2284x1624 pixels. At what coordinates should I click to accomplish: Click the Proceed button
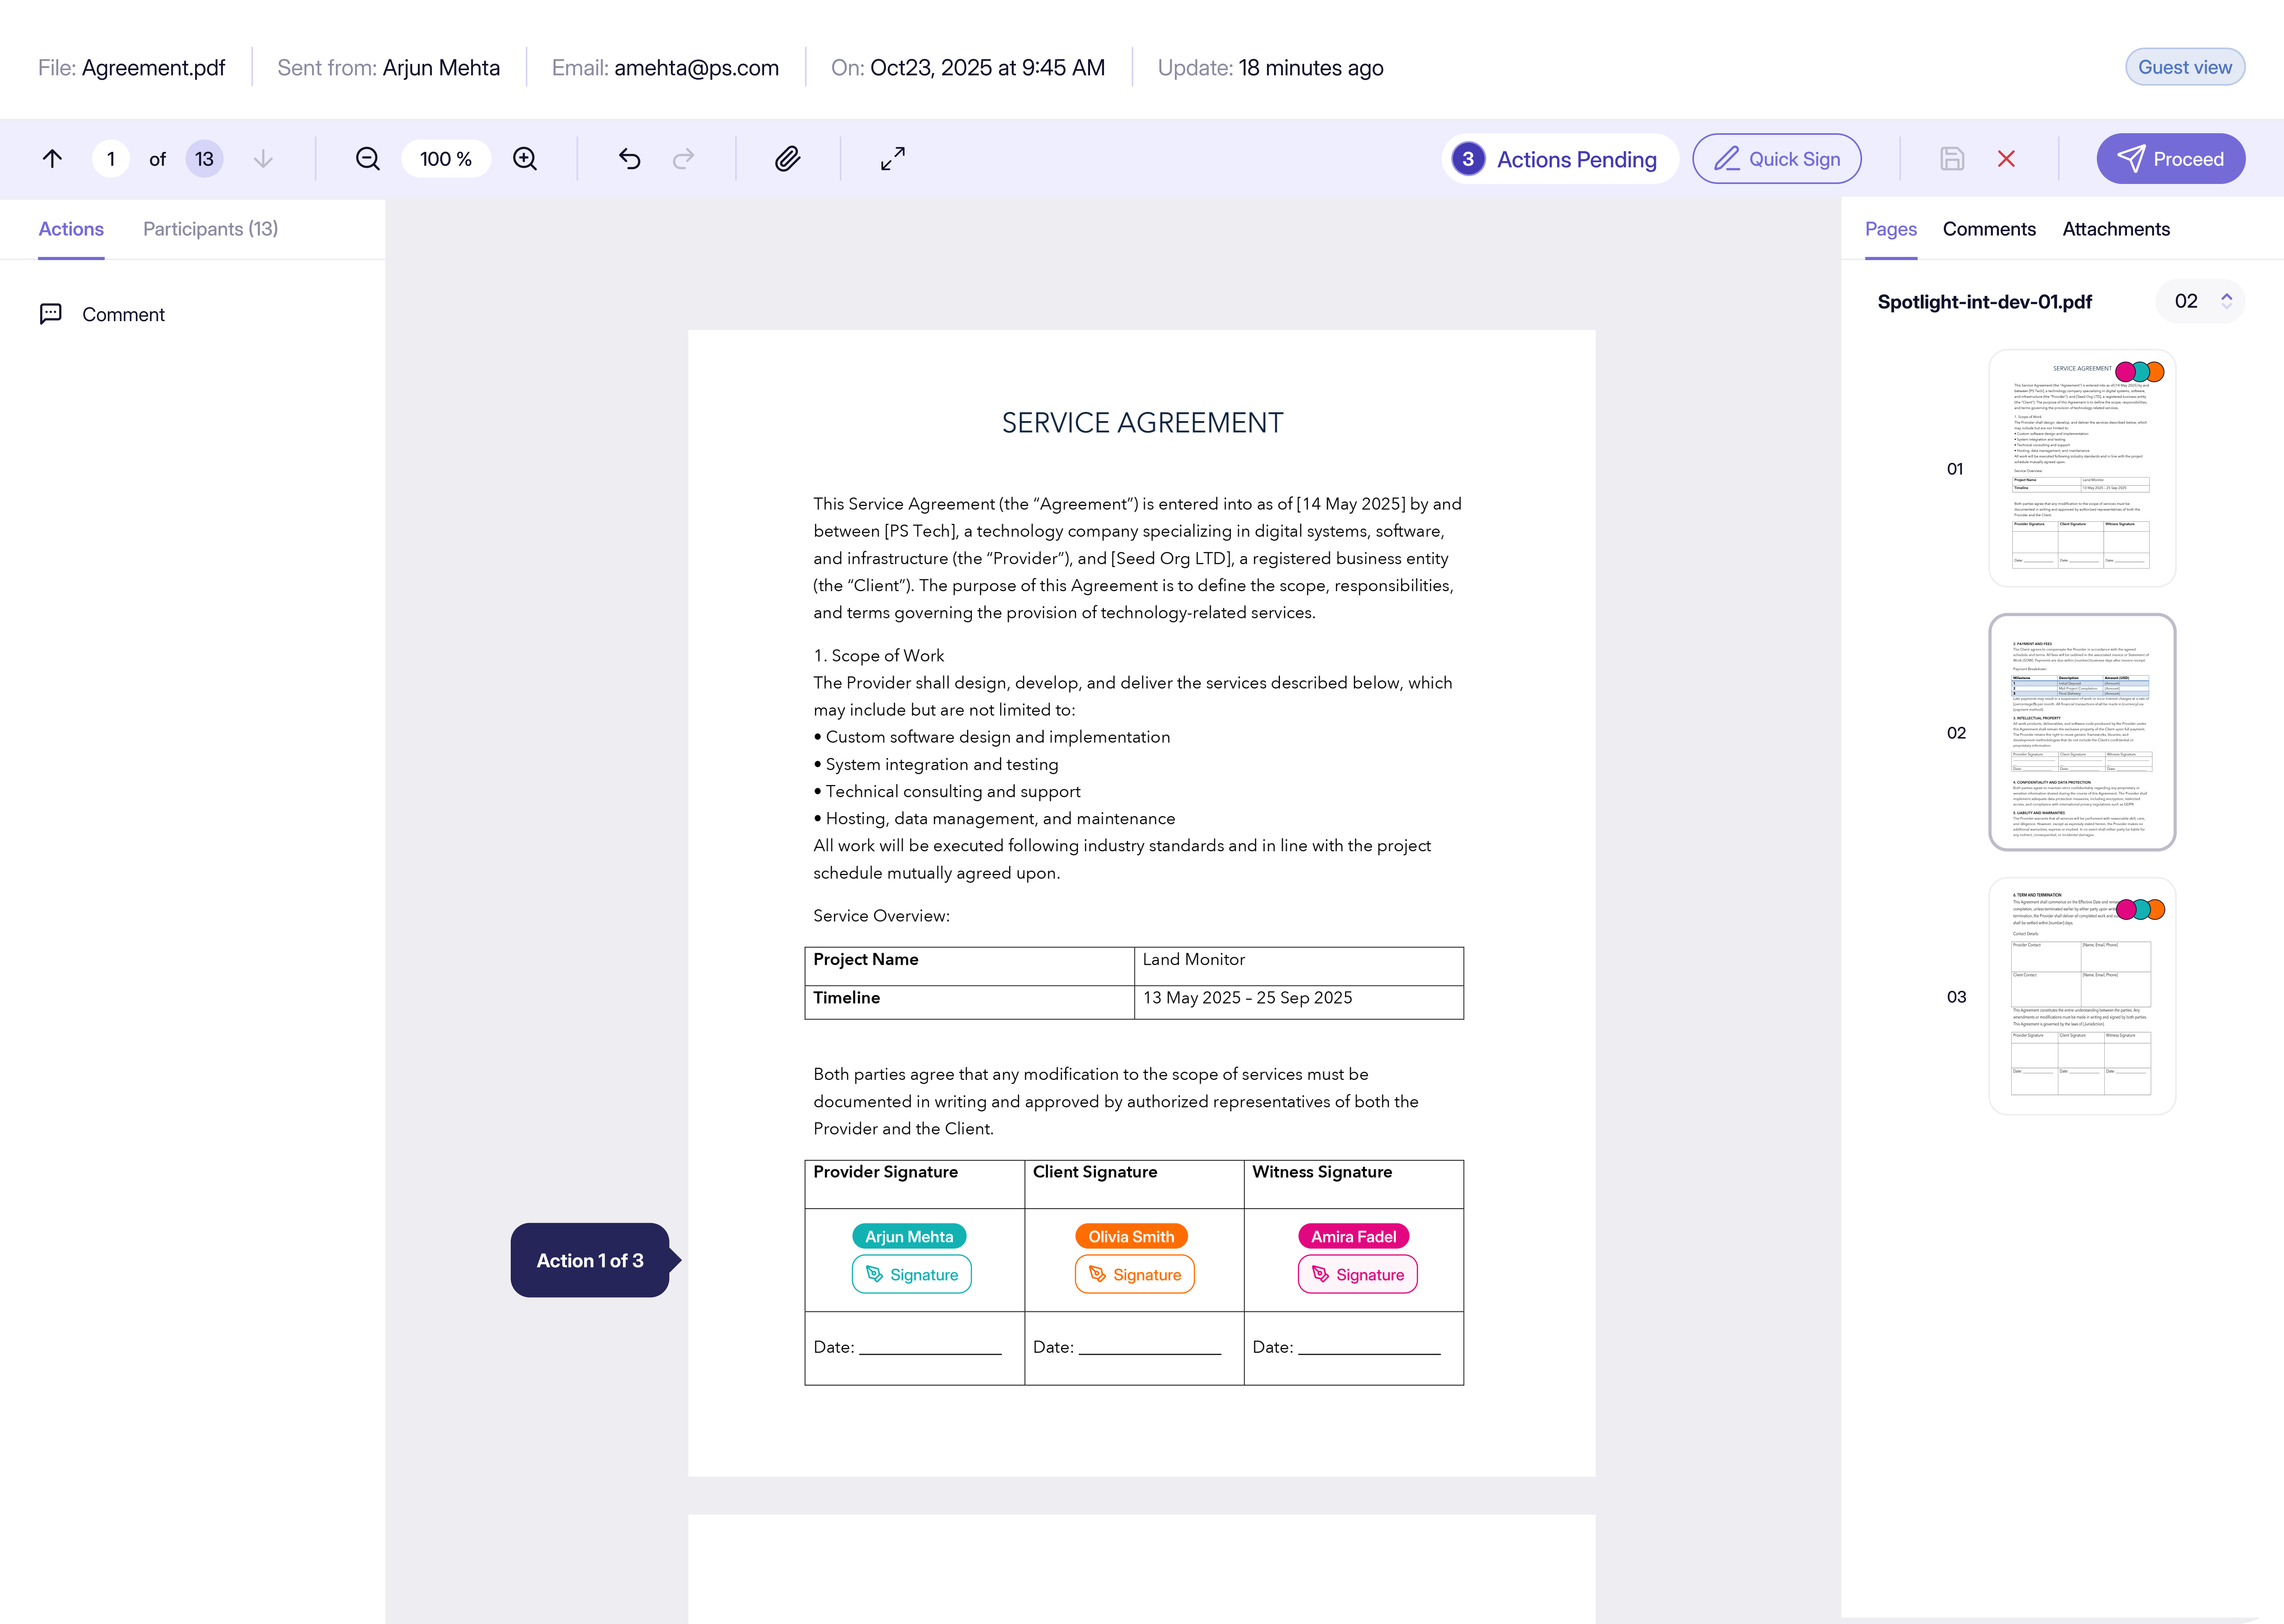point(2170,159)
